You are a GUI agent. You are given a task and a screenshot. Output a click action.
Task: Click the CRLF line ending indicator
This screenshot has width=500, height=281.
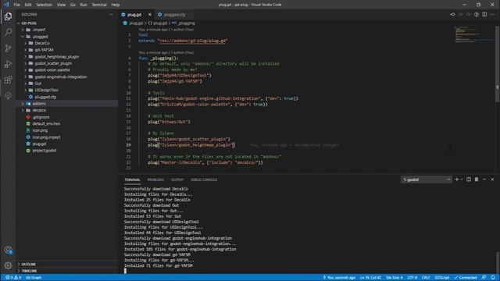tap(426, 278)
